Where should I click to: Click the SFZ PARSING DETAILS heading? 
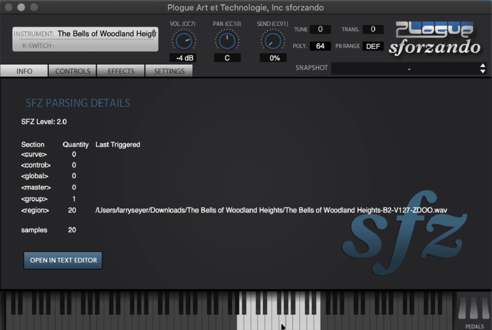tap(77, 103)
